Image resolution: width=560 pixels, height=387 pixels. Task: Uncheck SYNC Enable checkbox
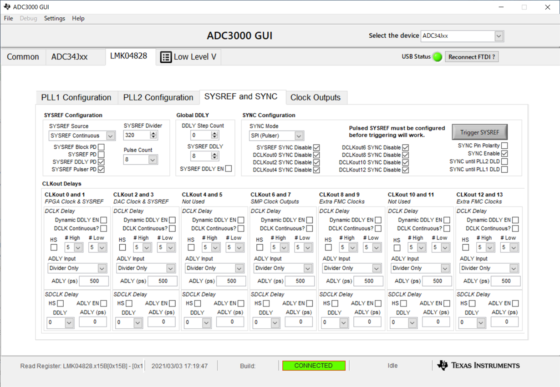click(504, 154)
